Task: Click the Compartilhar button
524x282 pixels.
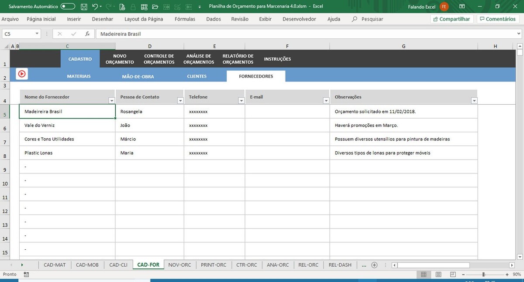Action: (452, 19)
